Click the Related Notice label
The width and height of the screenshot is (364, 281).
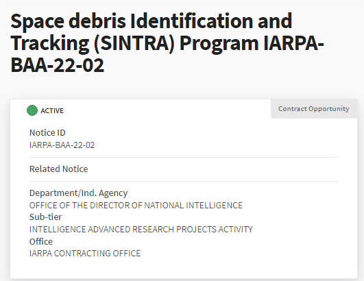coord(58,169)
